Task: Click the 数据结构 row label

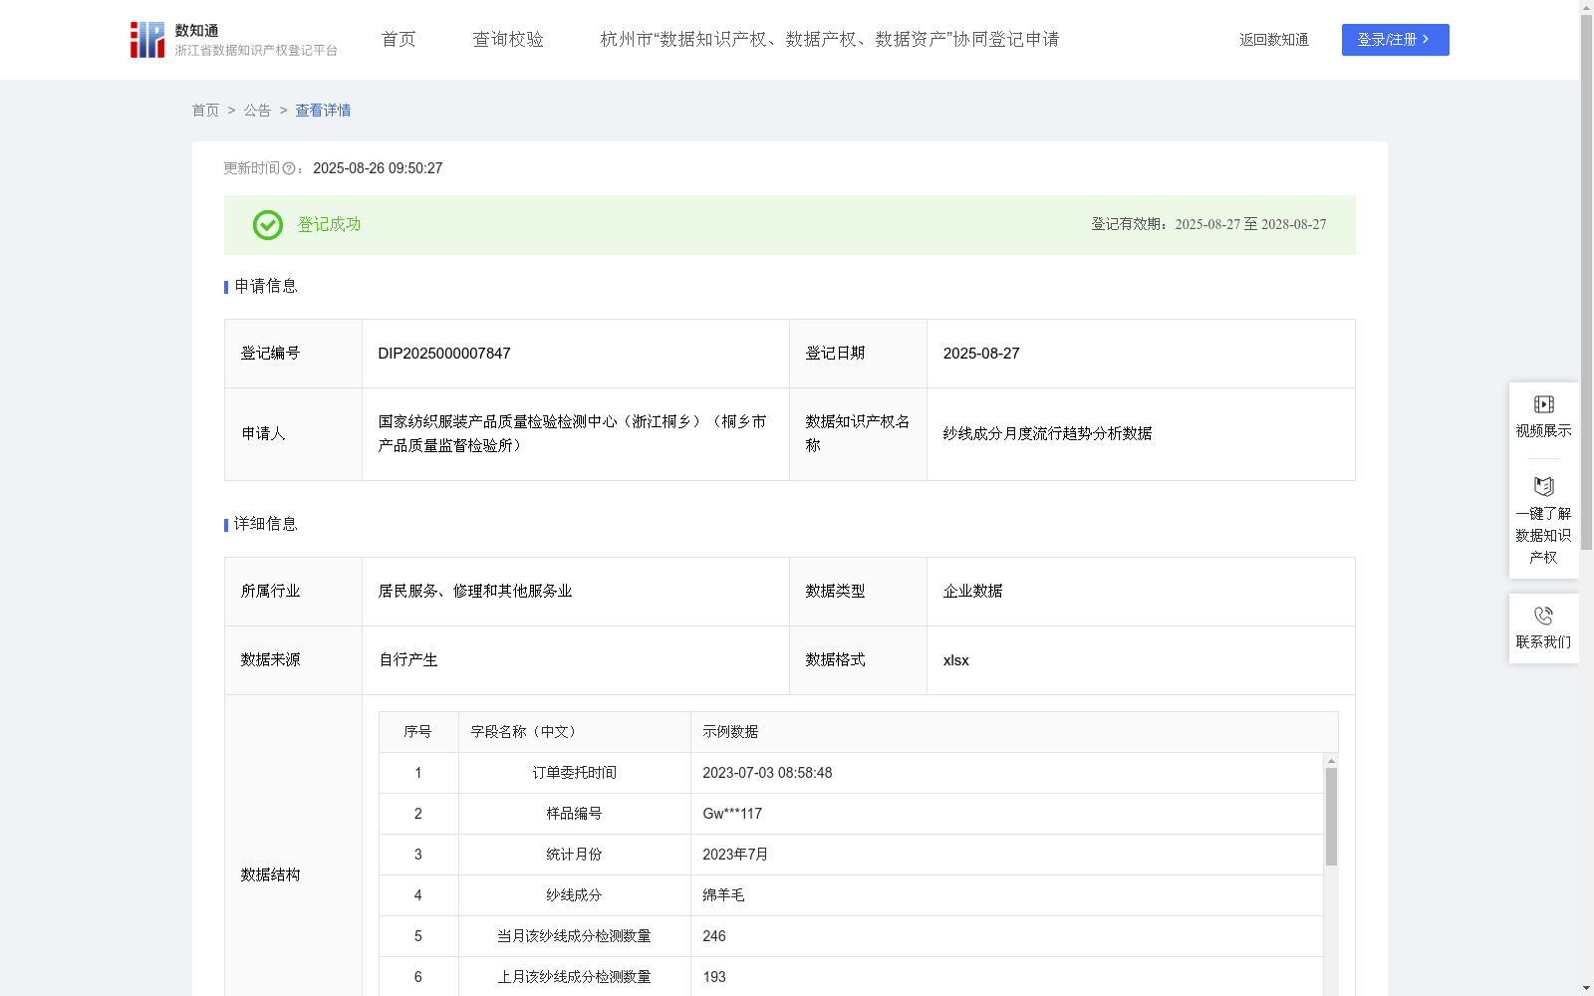Action: (x=270, y=875)
